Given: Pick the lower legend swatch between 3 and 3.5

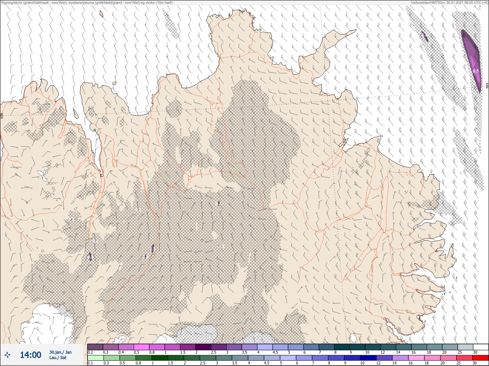Looking at the screenshot, I should 224,358.
